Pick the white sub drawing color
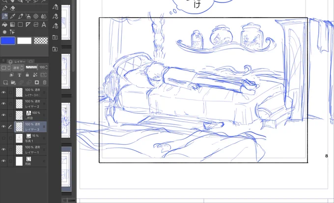This screenshot has height=203, width=334. tap(24, 41)
